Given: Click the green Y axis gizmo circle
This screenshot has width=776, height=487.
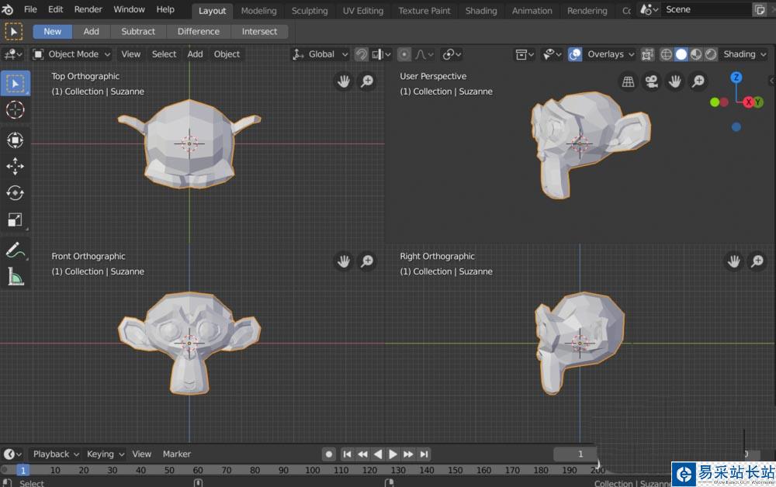Looking at the screenshot, I should point(758,102).
